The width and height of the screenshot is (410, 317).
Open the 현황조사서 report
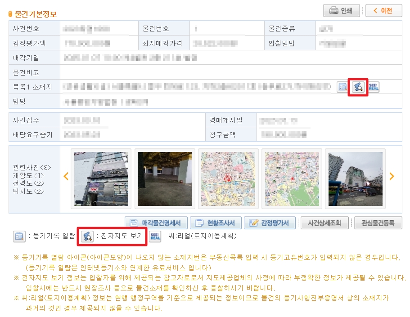(216, 223)
